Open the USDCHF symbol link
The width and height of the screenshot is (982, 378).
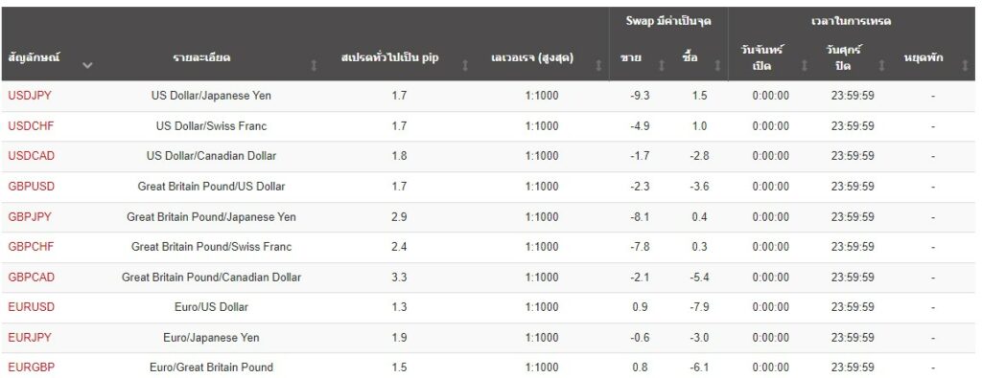[31, 125]
